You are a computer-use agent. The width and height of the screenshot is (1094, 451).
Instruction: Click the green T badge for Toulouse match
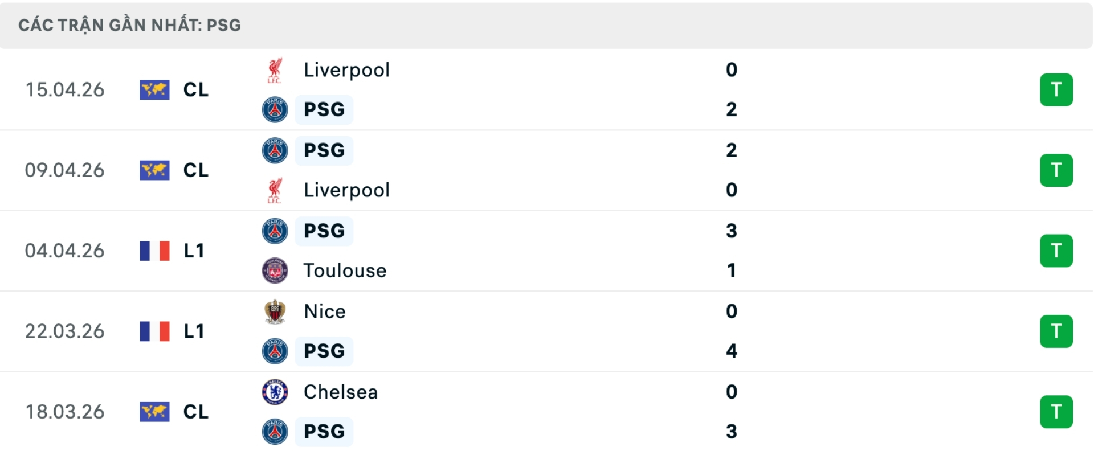click(x=1056, y=251)
